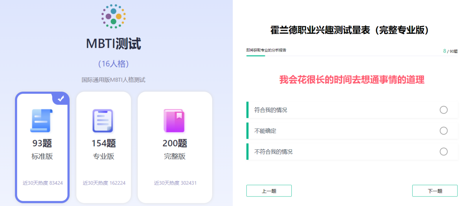This screenshot has height=206, width=473.
Task: Go to previous question with 上一题
Action: (x=269, y=191)
